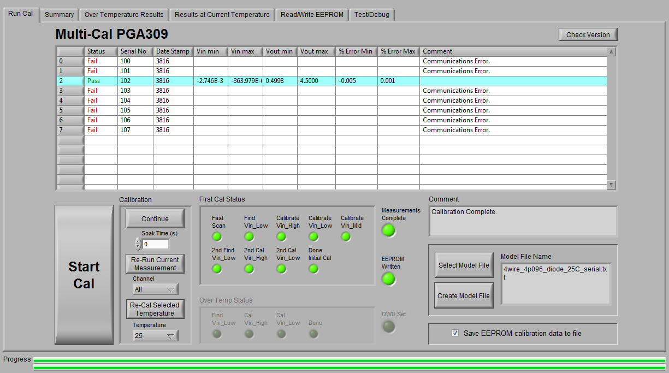Click the Create Model File button

click(464, 295)
